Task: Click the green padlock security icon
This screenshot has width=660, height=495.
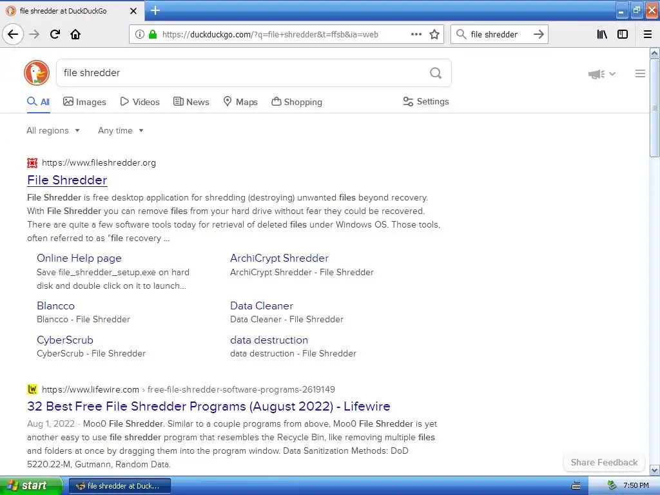Action: coord(153,35)
